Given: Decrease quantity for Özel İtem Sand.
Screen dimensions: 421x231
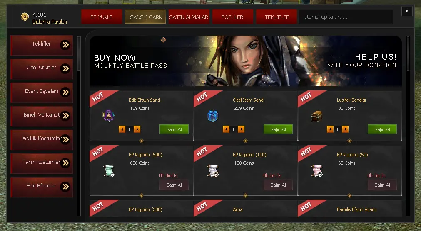Looking at the screenshot, I should click(x=226, y=129).
